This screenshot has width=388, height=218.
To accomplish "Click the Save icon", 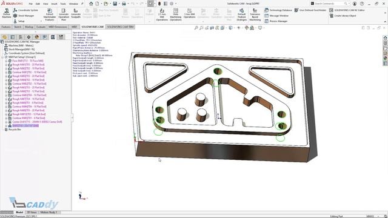I will (115, 4).
